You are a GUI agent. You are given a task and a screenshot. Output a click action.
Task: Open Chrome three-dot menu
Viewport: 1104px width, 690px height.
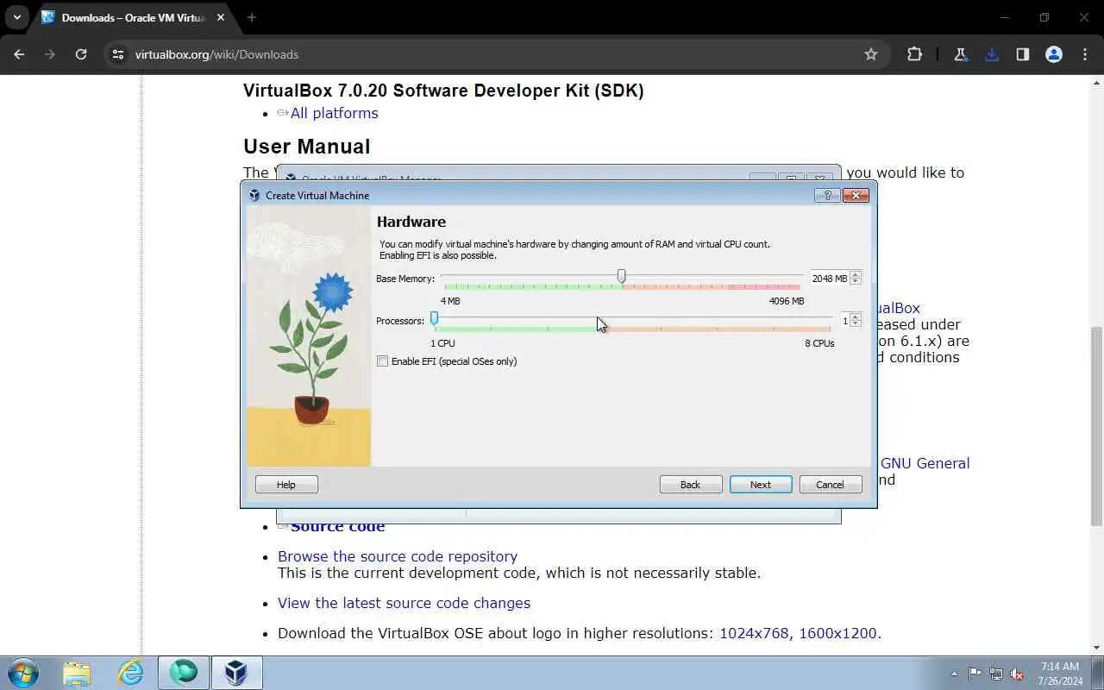(x=1085, y=54)
